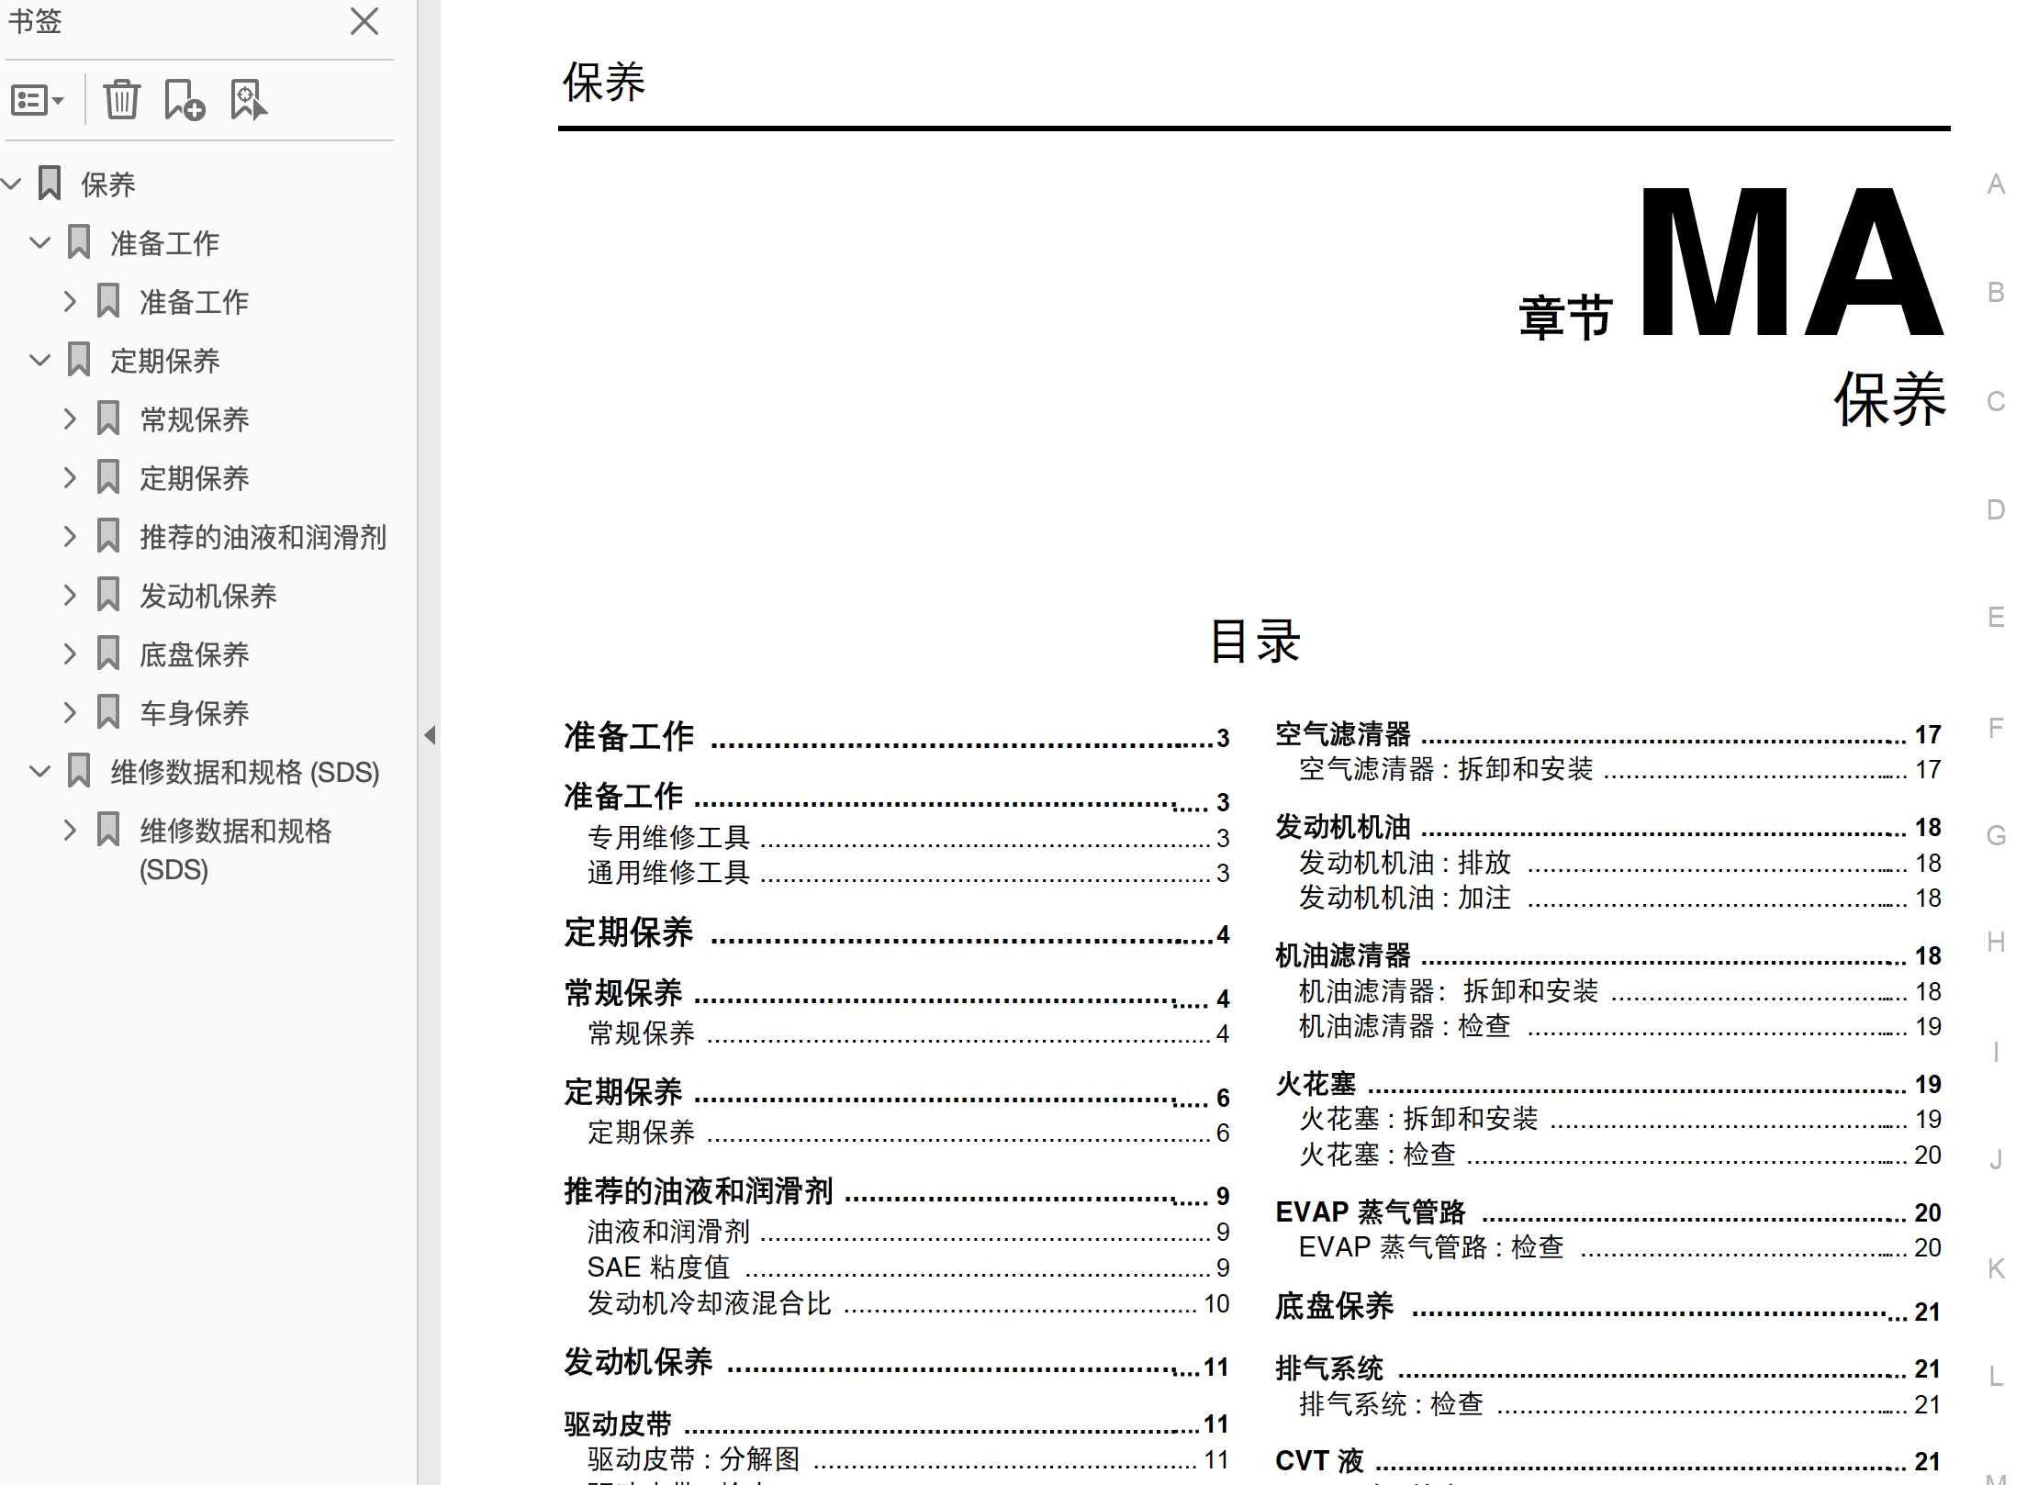Open 油液和润滑剂 contents entry
Image resolution: width=2027 pixels, height=1485 pixels.
pyautogui.click(x=908, y=1231)
